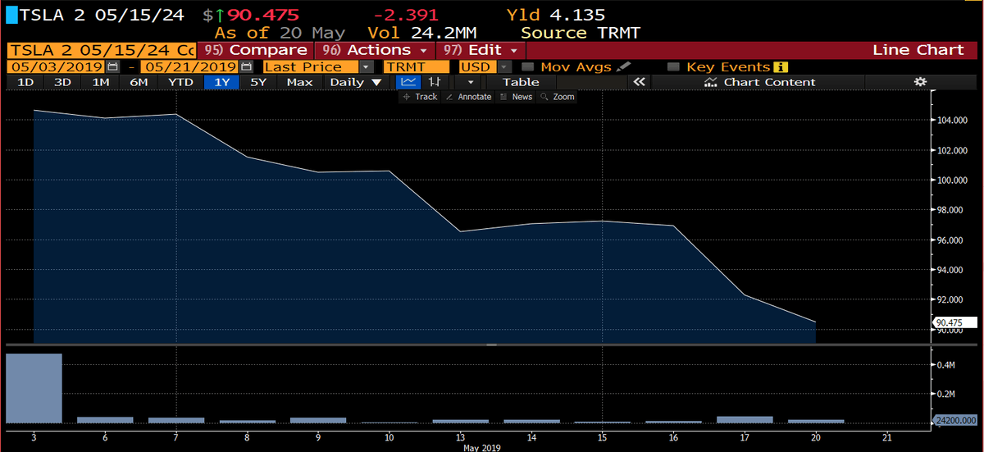Open the end date calendar picker
The image size is (984, 452).
(247, 66)
